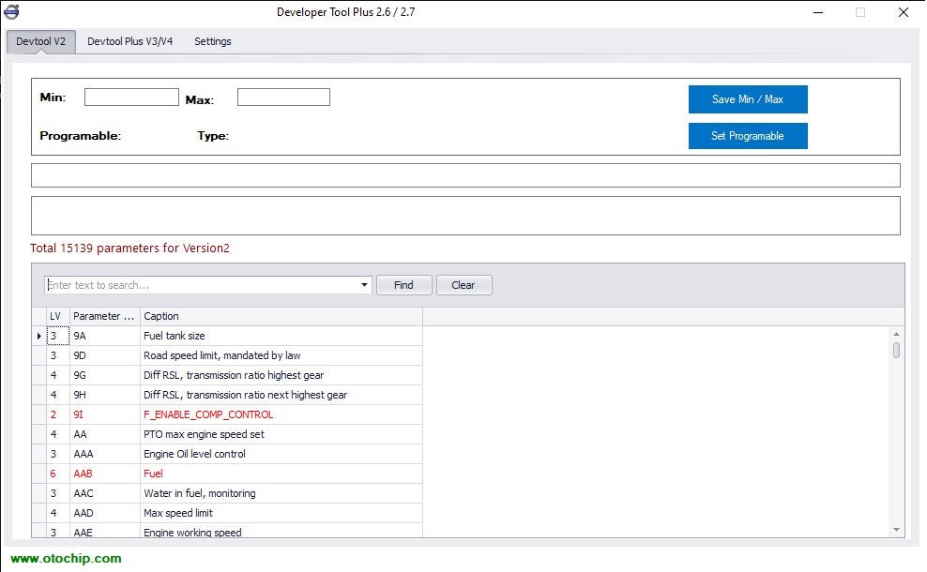Click parameter cell AAA
This screenshot has width=927, height=572.
(x=105, y=454)
